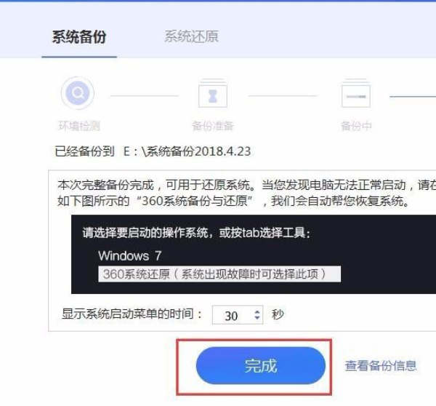Viewport: 436px width, 406px height.
Task: Open the 系统还原 tab
Action: [x=192, y=36]
